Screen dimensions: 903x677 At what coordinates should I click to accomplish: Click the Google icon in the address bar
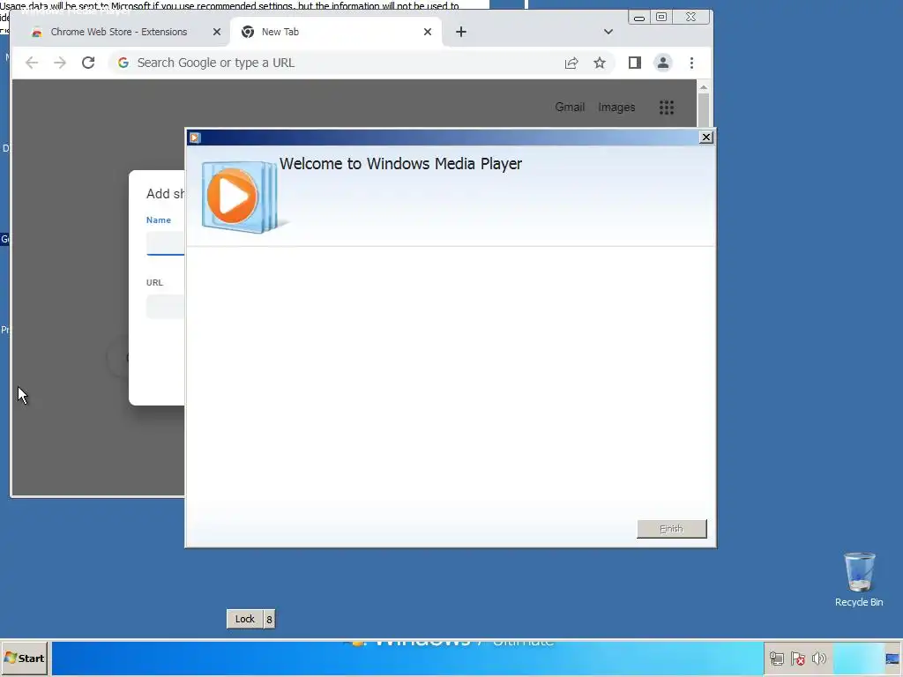[x=123, y=63]
